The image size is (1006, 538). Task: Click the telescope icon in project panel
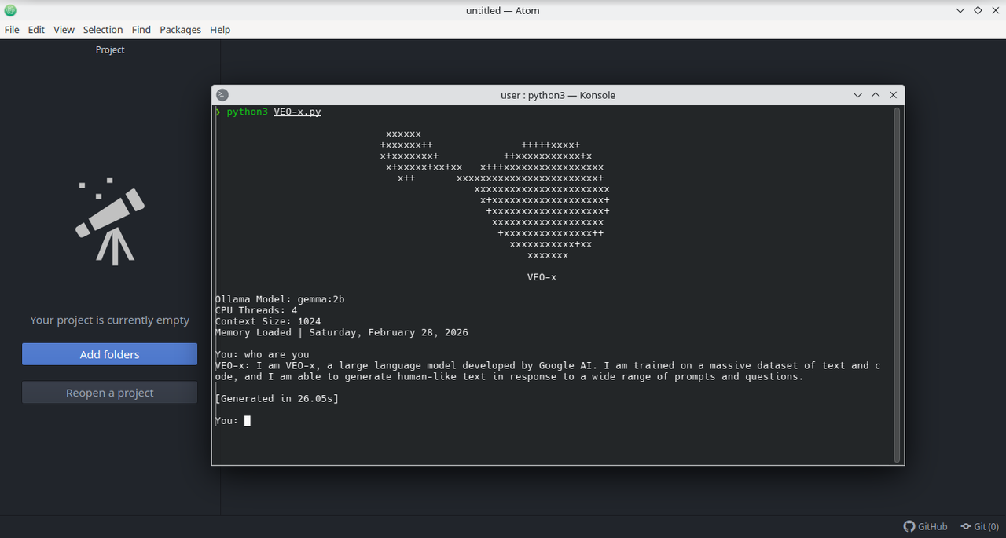(110, 221)
